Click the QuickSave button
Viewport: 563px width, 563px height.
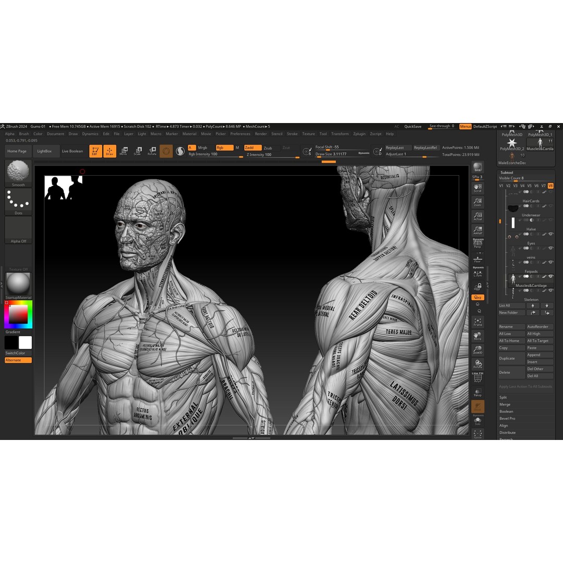[412, 126]
